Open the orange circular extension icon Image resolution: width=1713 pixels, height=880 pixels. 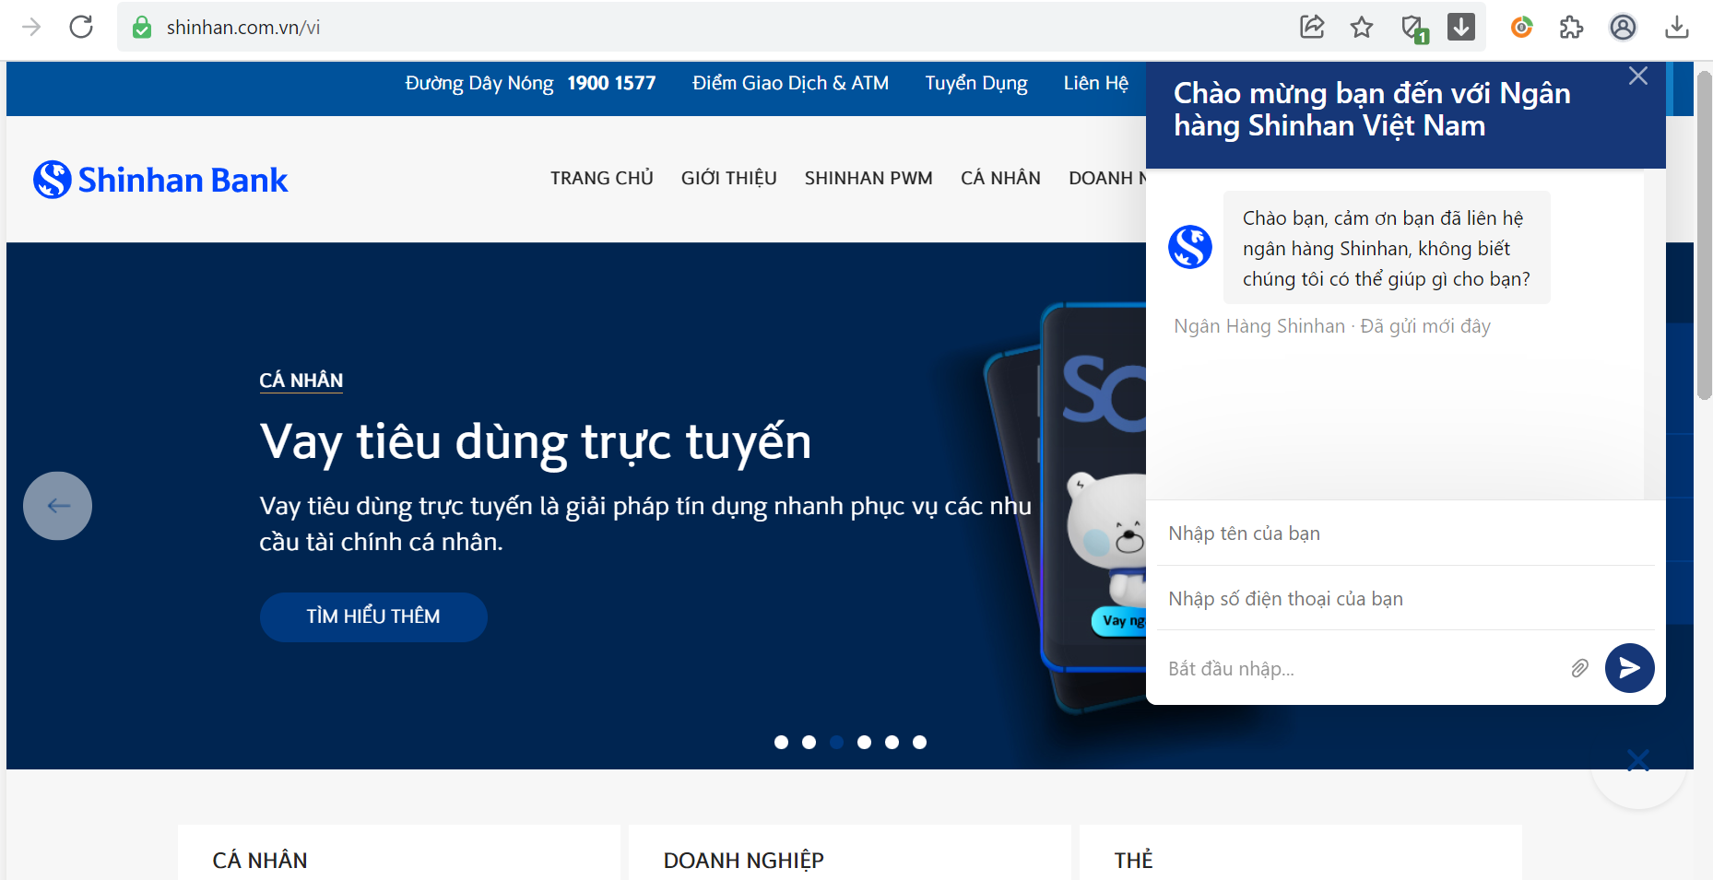tap(1522, 28)
